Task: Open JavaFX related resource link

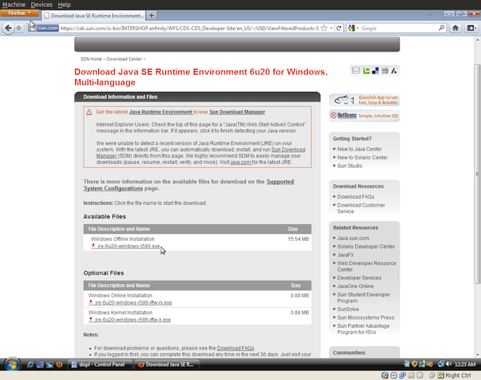Action: pos(346,255)
